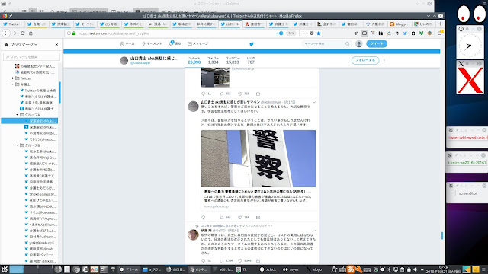Switch to the last tab with map icon
The image size is (488, 274).
point(423,24)
